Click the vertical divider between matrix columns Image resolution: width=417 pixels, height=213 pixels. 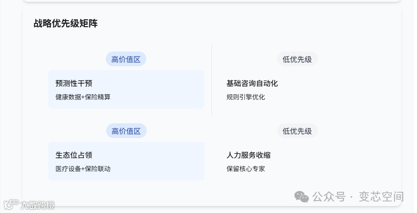click(211, 80)
